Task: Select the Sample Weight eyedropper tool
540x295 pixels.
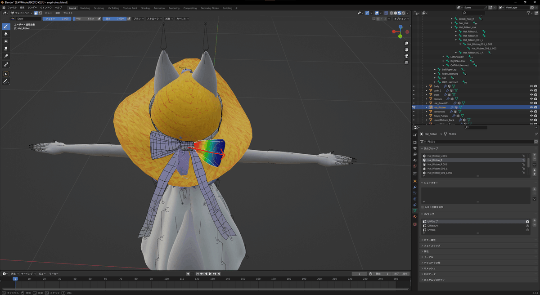Action: point(6,65)
